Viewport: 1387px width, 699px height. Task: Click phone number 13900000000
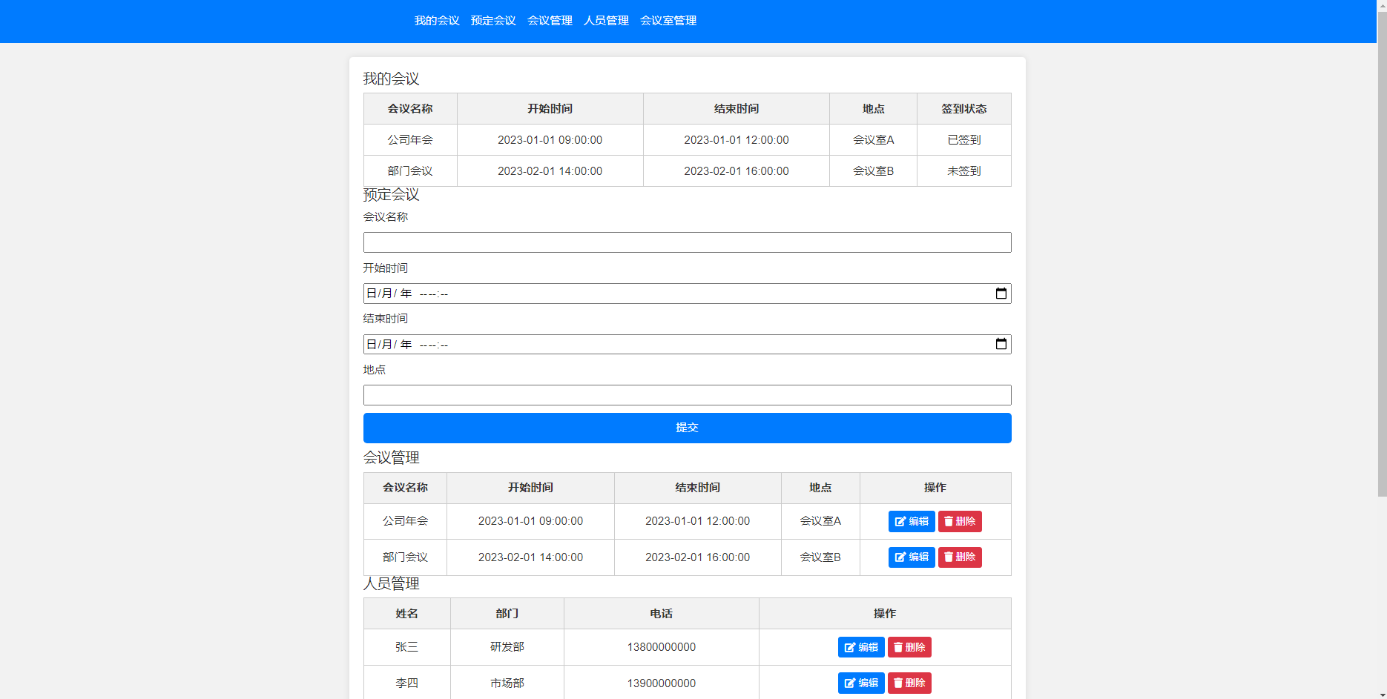pos(661,683)
